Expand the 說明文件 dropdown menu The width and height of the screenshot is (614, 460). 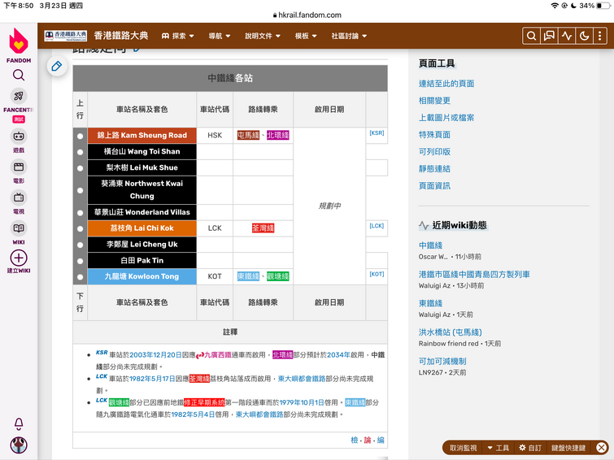(263, 36)
